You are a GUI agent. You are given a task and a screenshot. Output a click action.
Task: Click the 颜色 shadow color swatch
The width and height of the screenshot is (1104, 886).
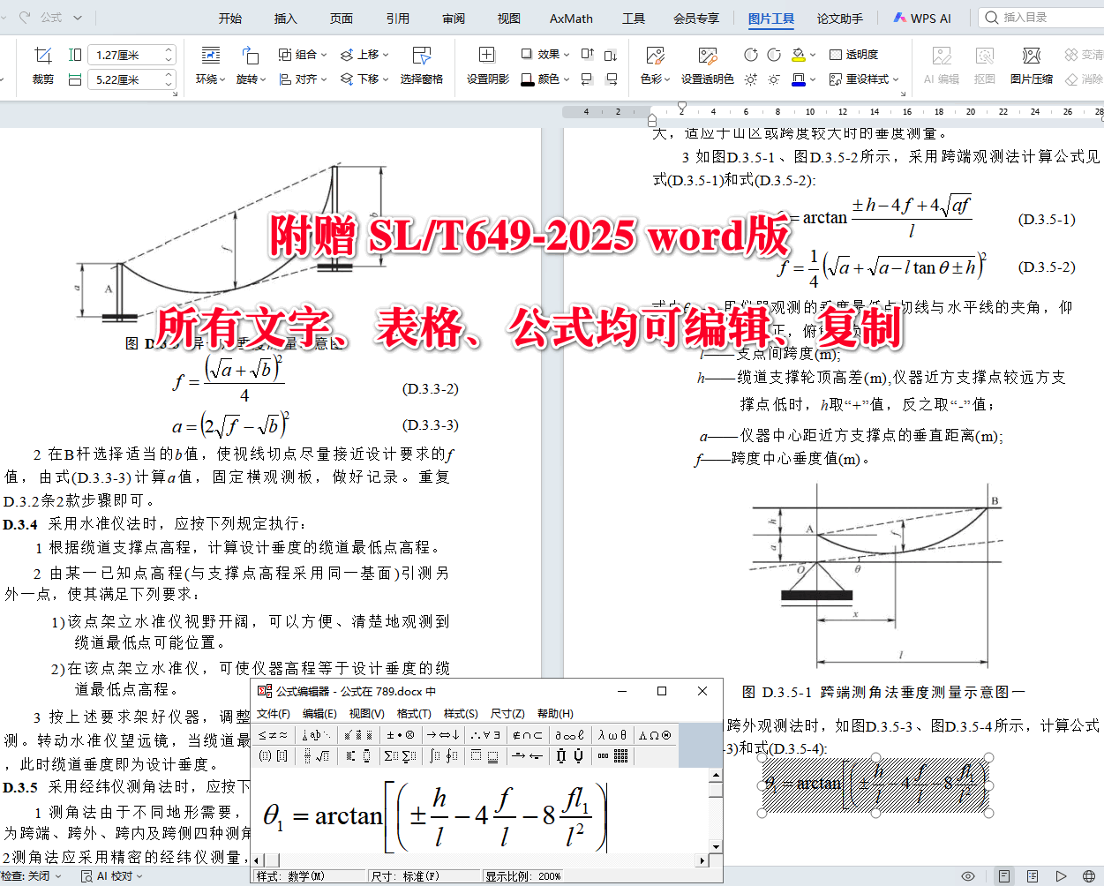pyautogui.click(x=528, y=79)
